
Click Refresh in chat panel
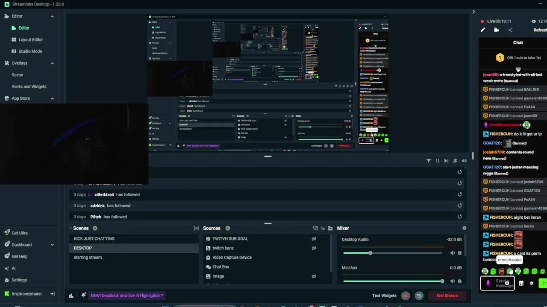pos(540,30)
